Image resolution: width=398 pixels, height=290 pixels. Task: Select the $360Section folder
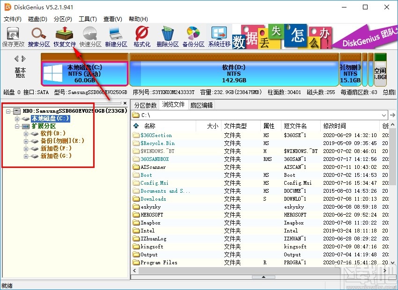(x=156, y=135)
